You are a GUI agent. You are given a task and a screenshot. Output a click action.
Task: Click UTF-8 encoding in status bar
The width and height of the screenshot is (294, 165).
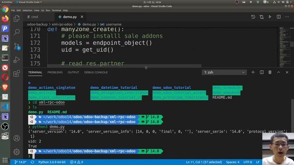248,162
